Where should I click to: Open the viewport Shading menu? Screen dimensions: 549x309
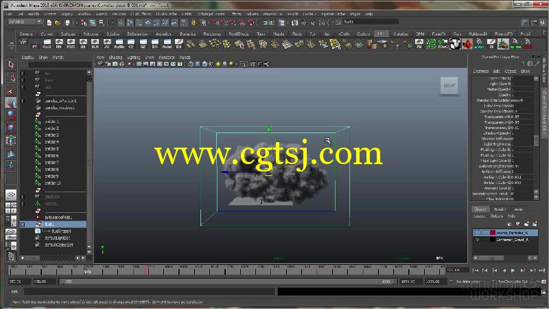(x=115, y=58)
